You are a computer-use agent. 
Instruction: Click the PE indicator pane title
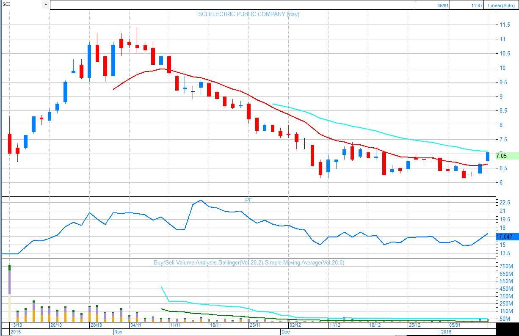coord(248,200)
